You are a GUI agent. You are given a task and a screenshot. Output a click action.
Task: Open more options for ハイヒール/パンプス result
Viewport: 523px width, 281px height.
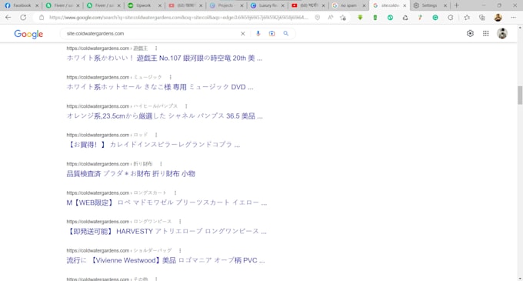(186, 106)
